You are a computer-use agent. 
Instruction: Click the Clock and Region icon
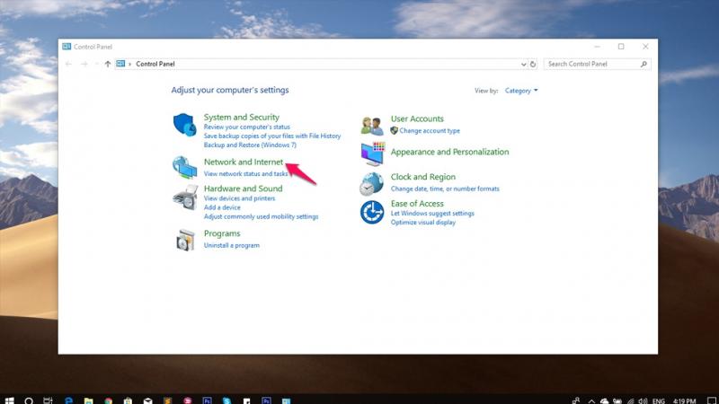coord(372,184)
